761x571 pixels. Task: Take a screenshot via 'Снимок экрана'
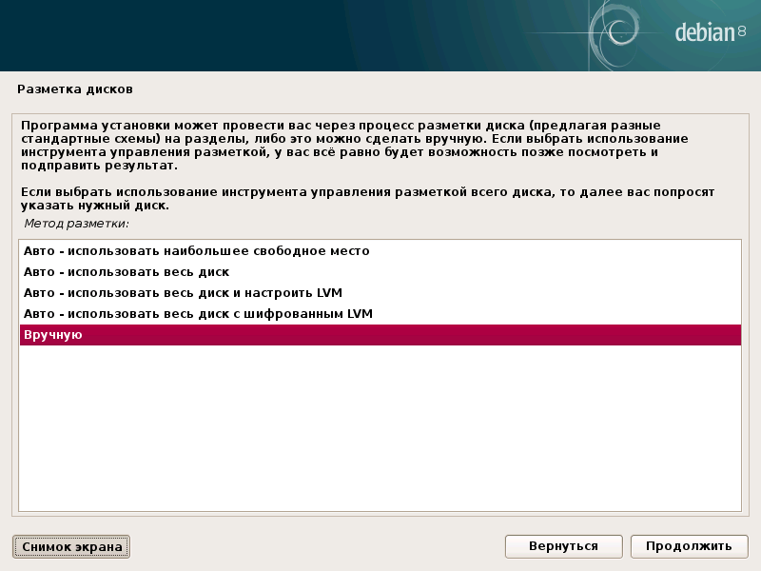pos(70,546)
